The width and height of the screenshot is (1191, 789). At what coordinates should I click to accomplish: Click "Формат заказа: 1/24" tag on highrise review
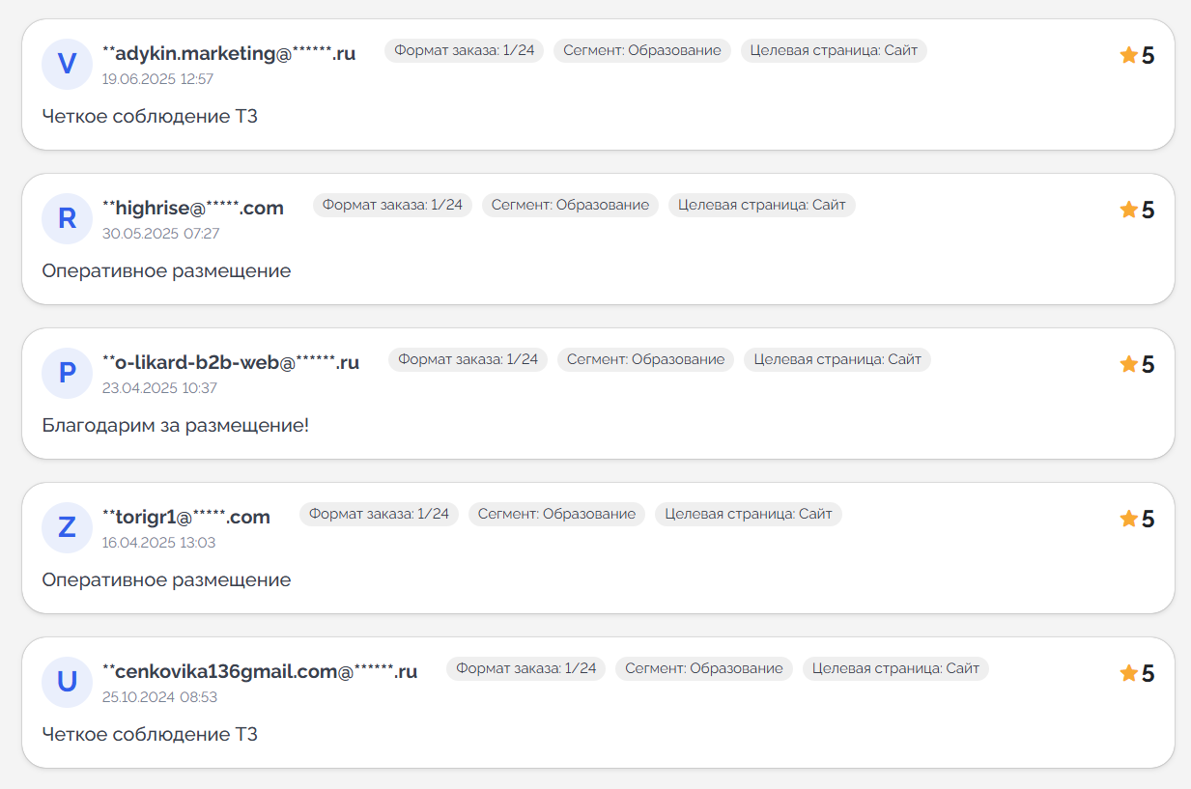pyautogui.click(x=392, y=205)
